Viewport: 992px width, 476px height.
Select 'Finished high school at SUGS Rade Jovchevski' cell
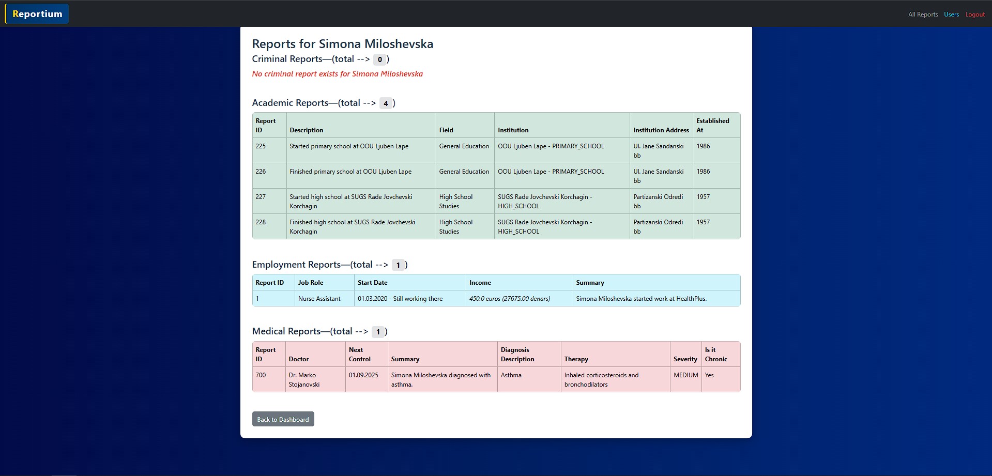(x=361, y=226)
